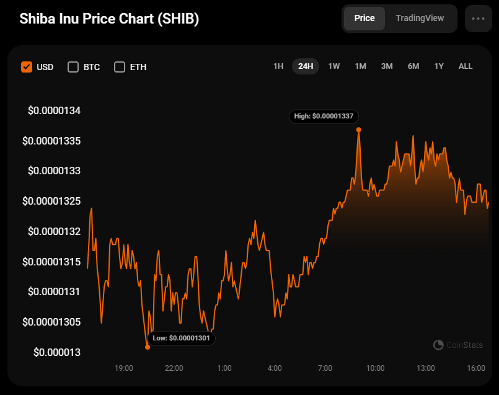Click the CoinStats logo watermark
The width and height of the screenshot is (499, 395).
click(458, 345)
